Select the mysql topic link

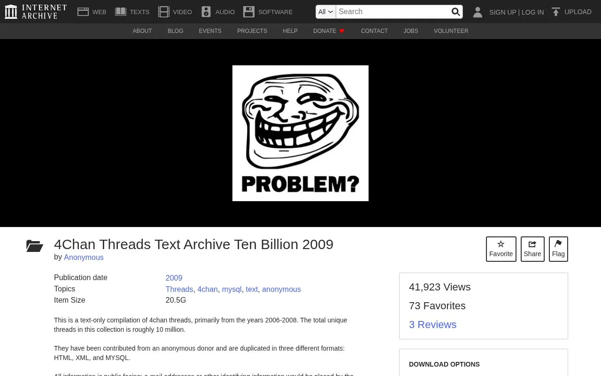coord(231,289)
